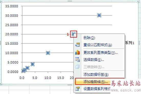Click the 0.0000 vertical axis label
The image size is (141, 94).
(x=13, y=72)
